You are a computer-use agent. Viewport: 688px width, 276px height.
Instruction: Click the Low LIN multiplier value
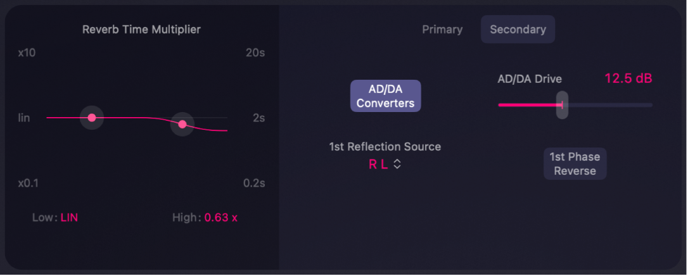click(69, 218)
